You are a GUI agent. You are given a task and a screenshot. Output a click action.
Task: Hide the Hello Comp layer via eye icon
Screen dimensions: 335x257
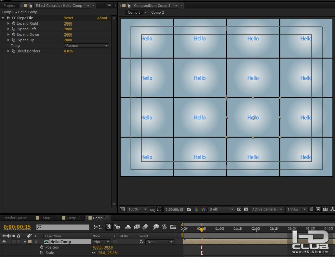pos(4,242)
